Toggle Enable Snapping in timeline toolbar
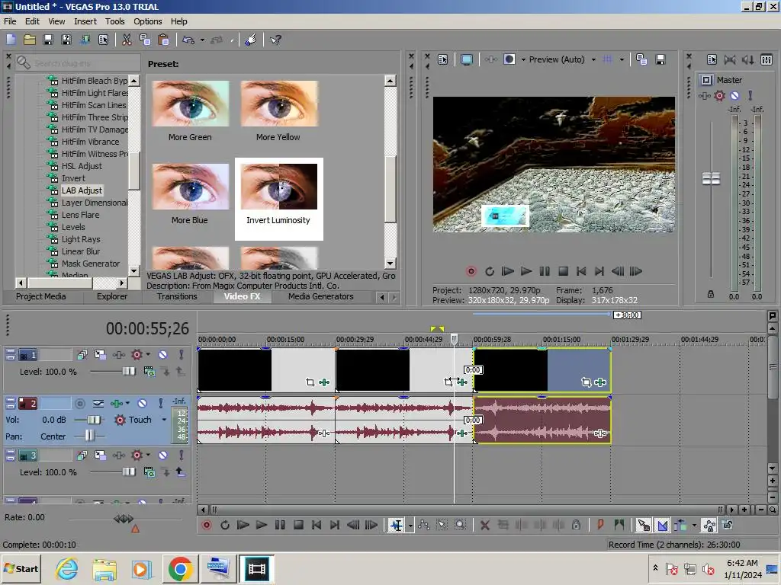The height and width of the screenshot is (585, 781). 644,525
